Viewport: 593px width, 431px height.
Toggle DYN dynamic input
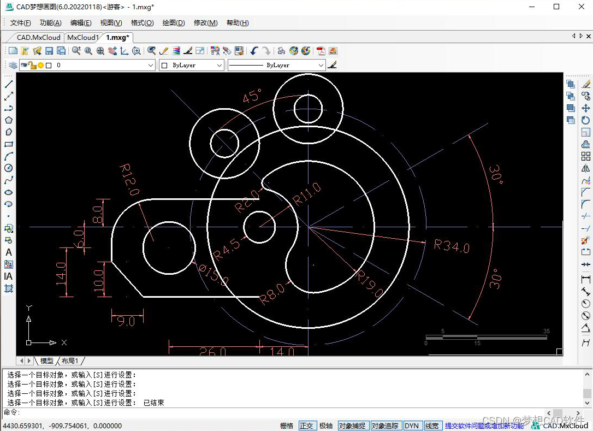[412, 426]
